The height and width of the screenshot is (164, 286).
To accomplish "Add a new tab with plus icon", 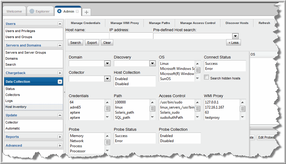I will [x=86, y=12].
